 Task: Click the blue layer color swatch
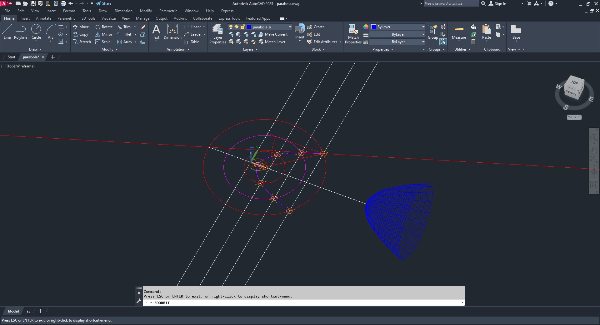coord(249,27)
